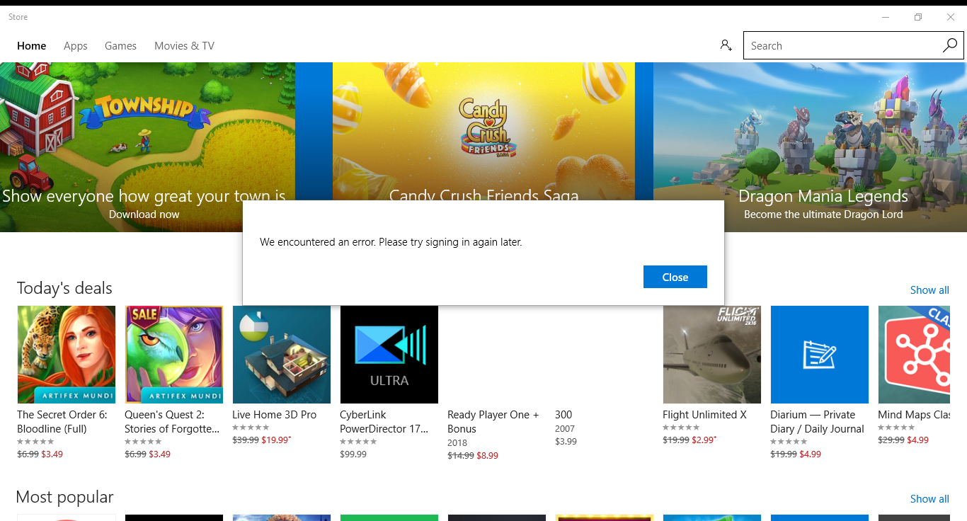Switch to the Games tab
This screenshot has height=521, width=967.
click(x=120, y=46)
